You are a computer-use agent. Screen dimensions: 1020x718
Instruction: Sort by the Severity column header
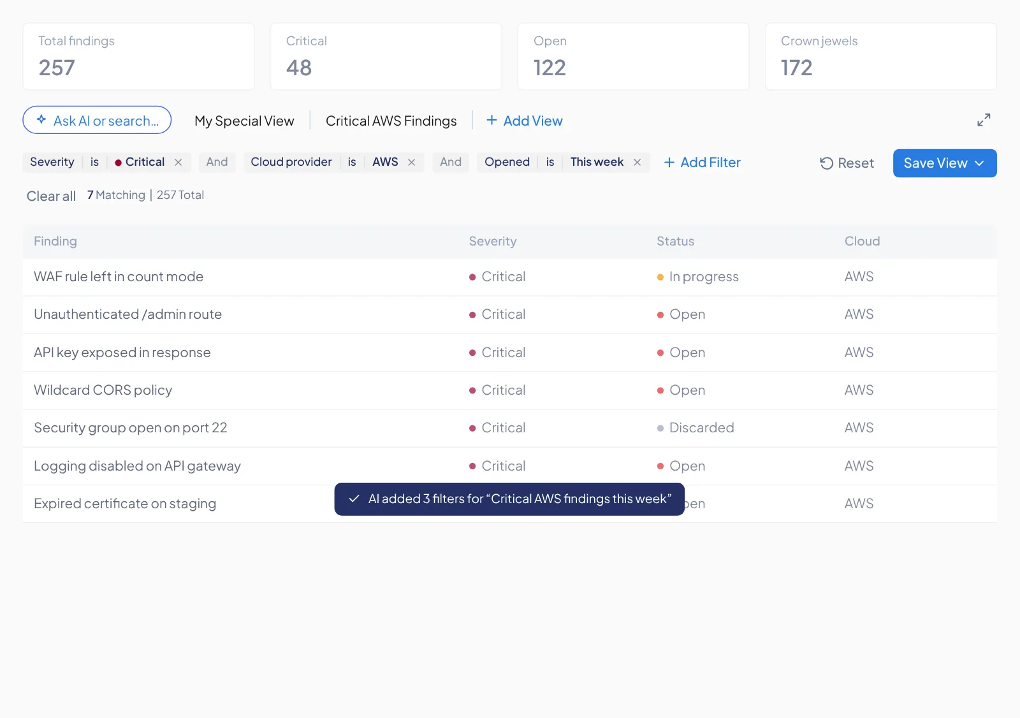coord(493,241)
